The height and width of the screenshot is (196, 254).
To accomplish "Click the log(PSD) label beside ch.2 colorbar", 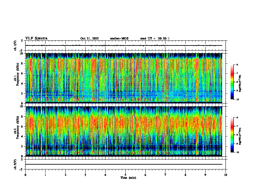I will 241,136.
